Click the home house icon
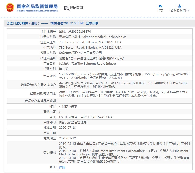195x173 pixels. (160, 6)
